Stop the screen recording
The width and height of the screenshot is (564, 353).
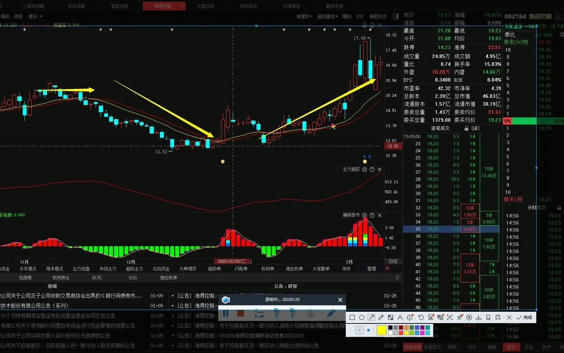[241, 314]
